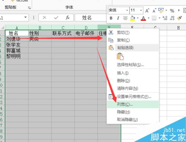Click cell containing 联系方式

tap(63, 33)
